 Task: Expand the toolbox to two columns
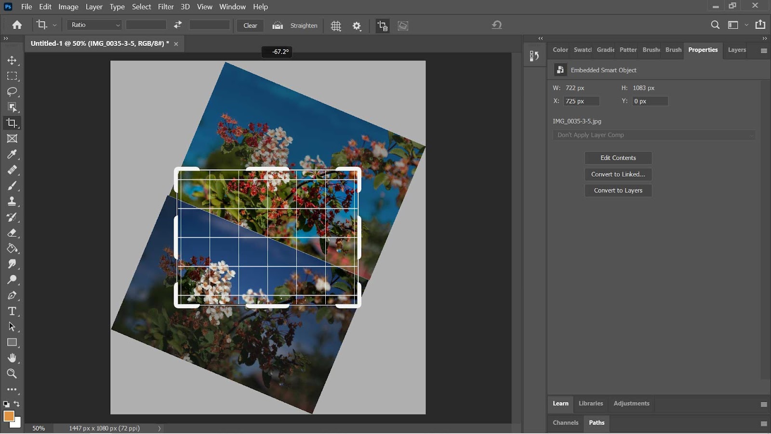coord(6,39)
